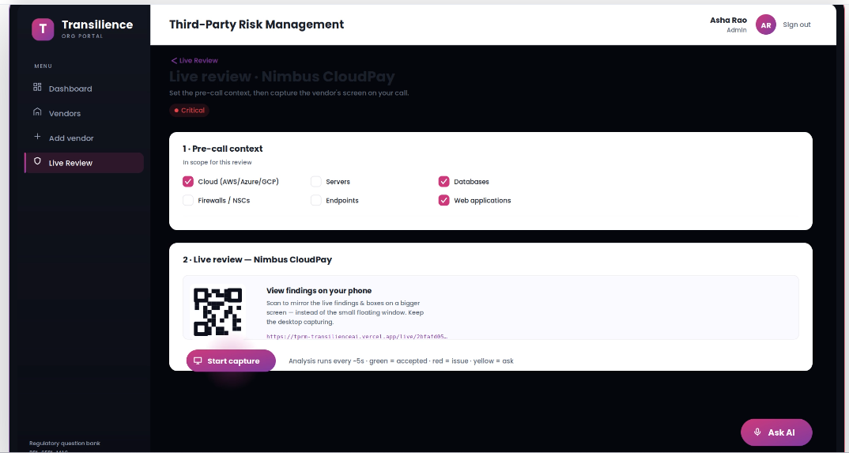Click the monitor icon in Start capture
The width and height of the screenshot is (849, 453).
(x=198, y=361)
